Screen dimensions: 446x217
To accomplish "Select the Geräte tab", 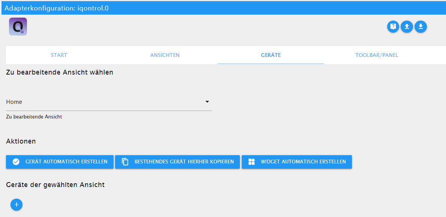I will [x=271, y=55].
